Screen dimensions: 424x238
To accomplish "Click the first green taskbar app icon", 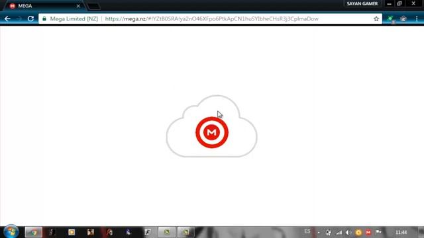I will point(166,232).
